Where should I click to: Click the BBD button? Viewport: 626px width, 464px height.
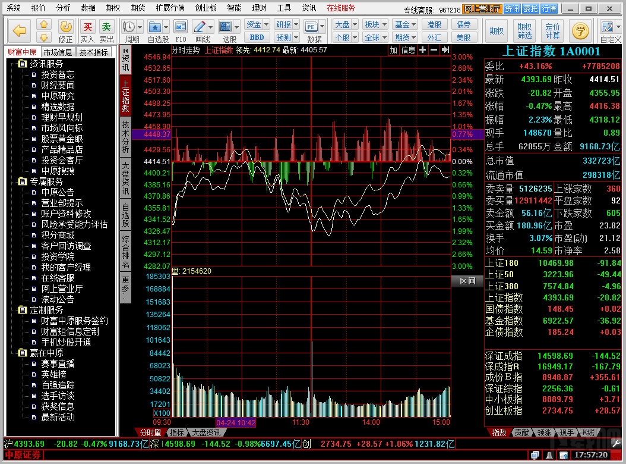(x=257, y=37)
